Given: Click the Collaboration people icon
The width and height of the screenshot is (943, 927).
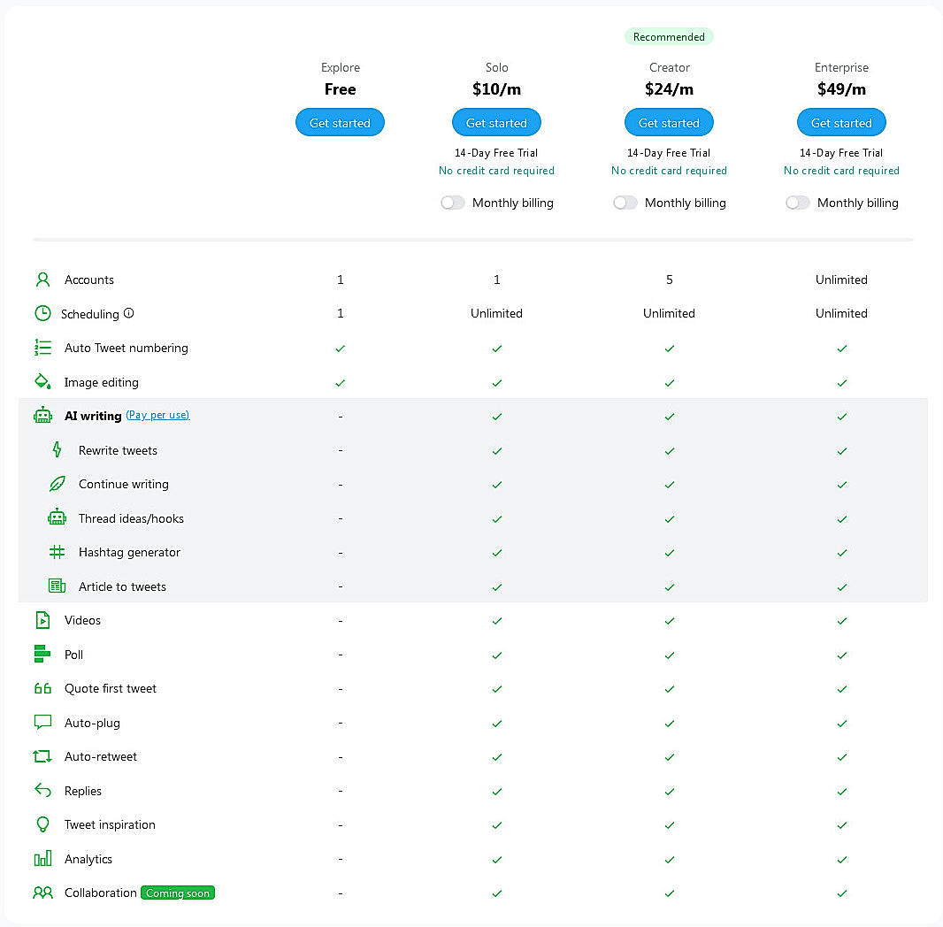Looking at the screenshot, I should point(42,893).
